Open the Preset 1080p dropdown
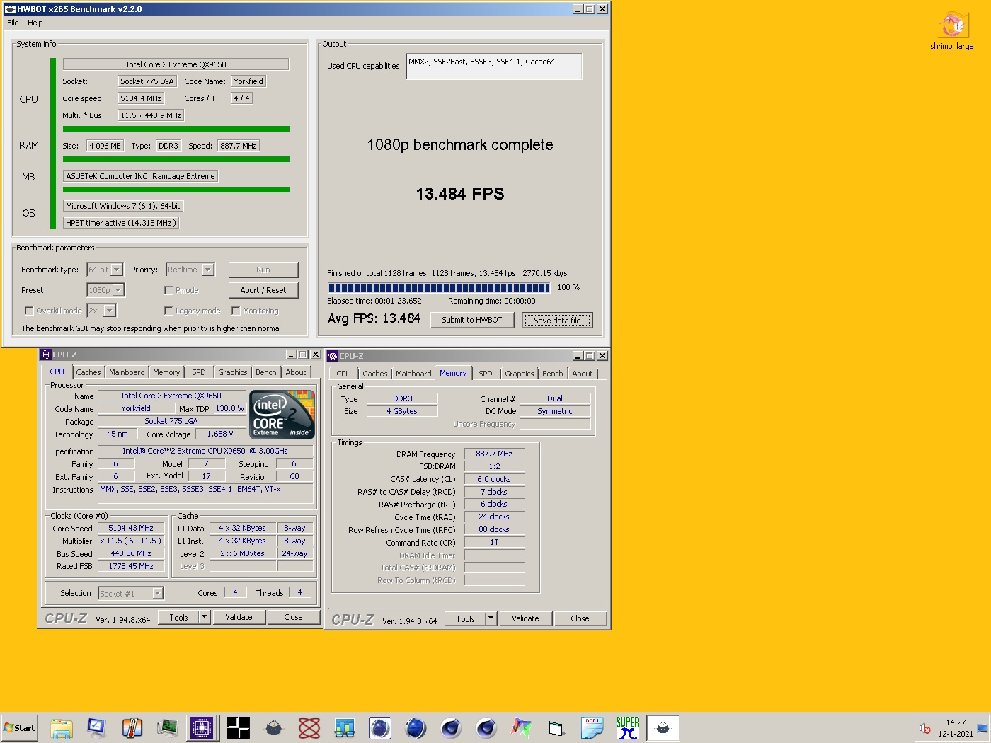The image size is (991, 743). [x=105, y=290]
